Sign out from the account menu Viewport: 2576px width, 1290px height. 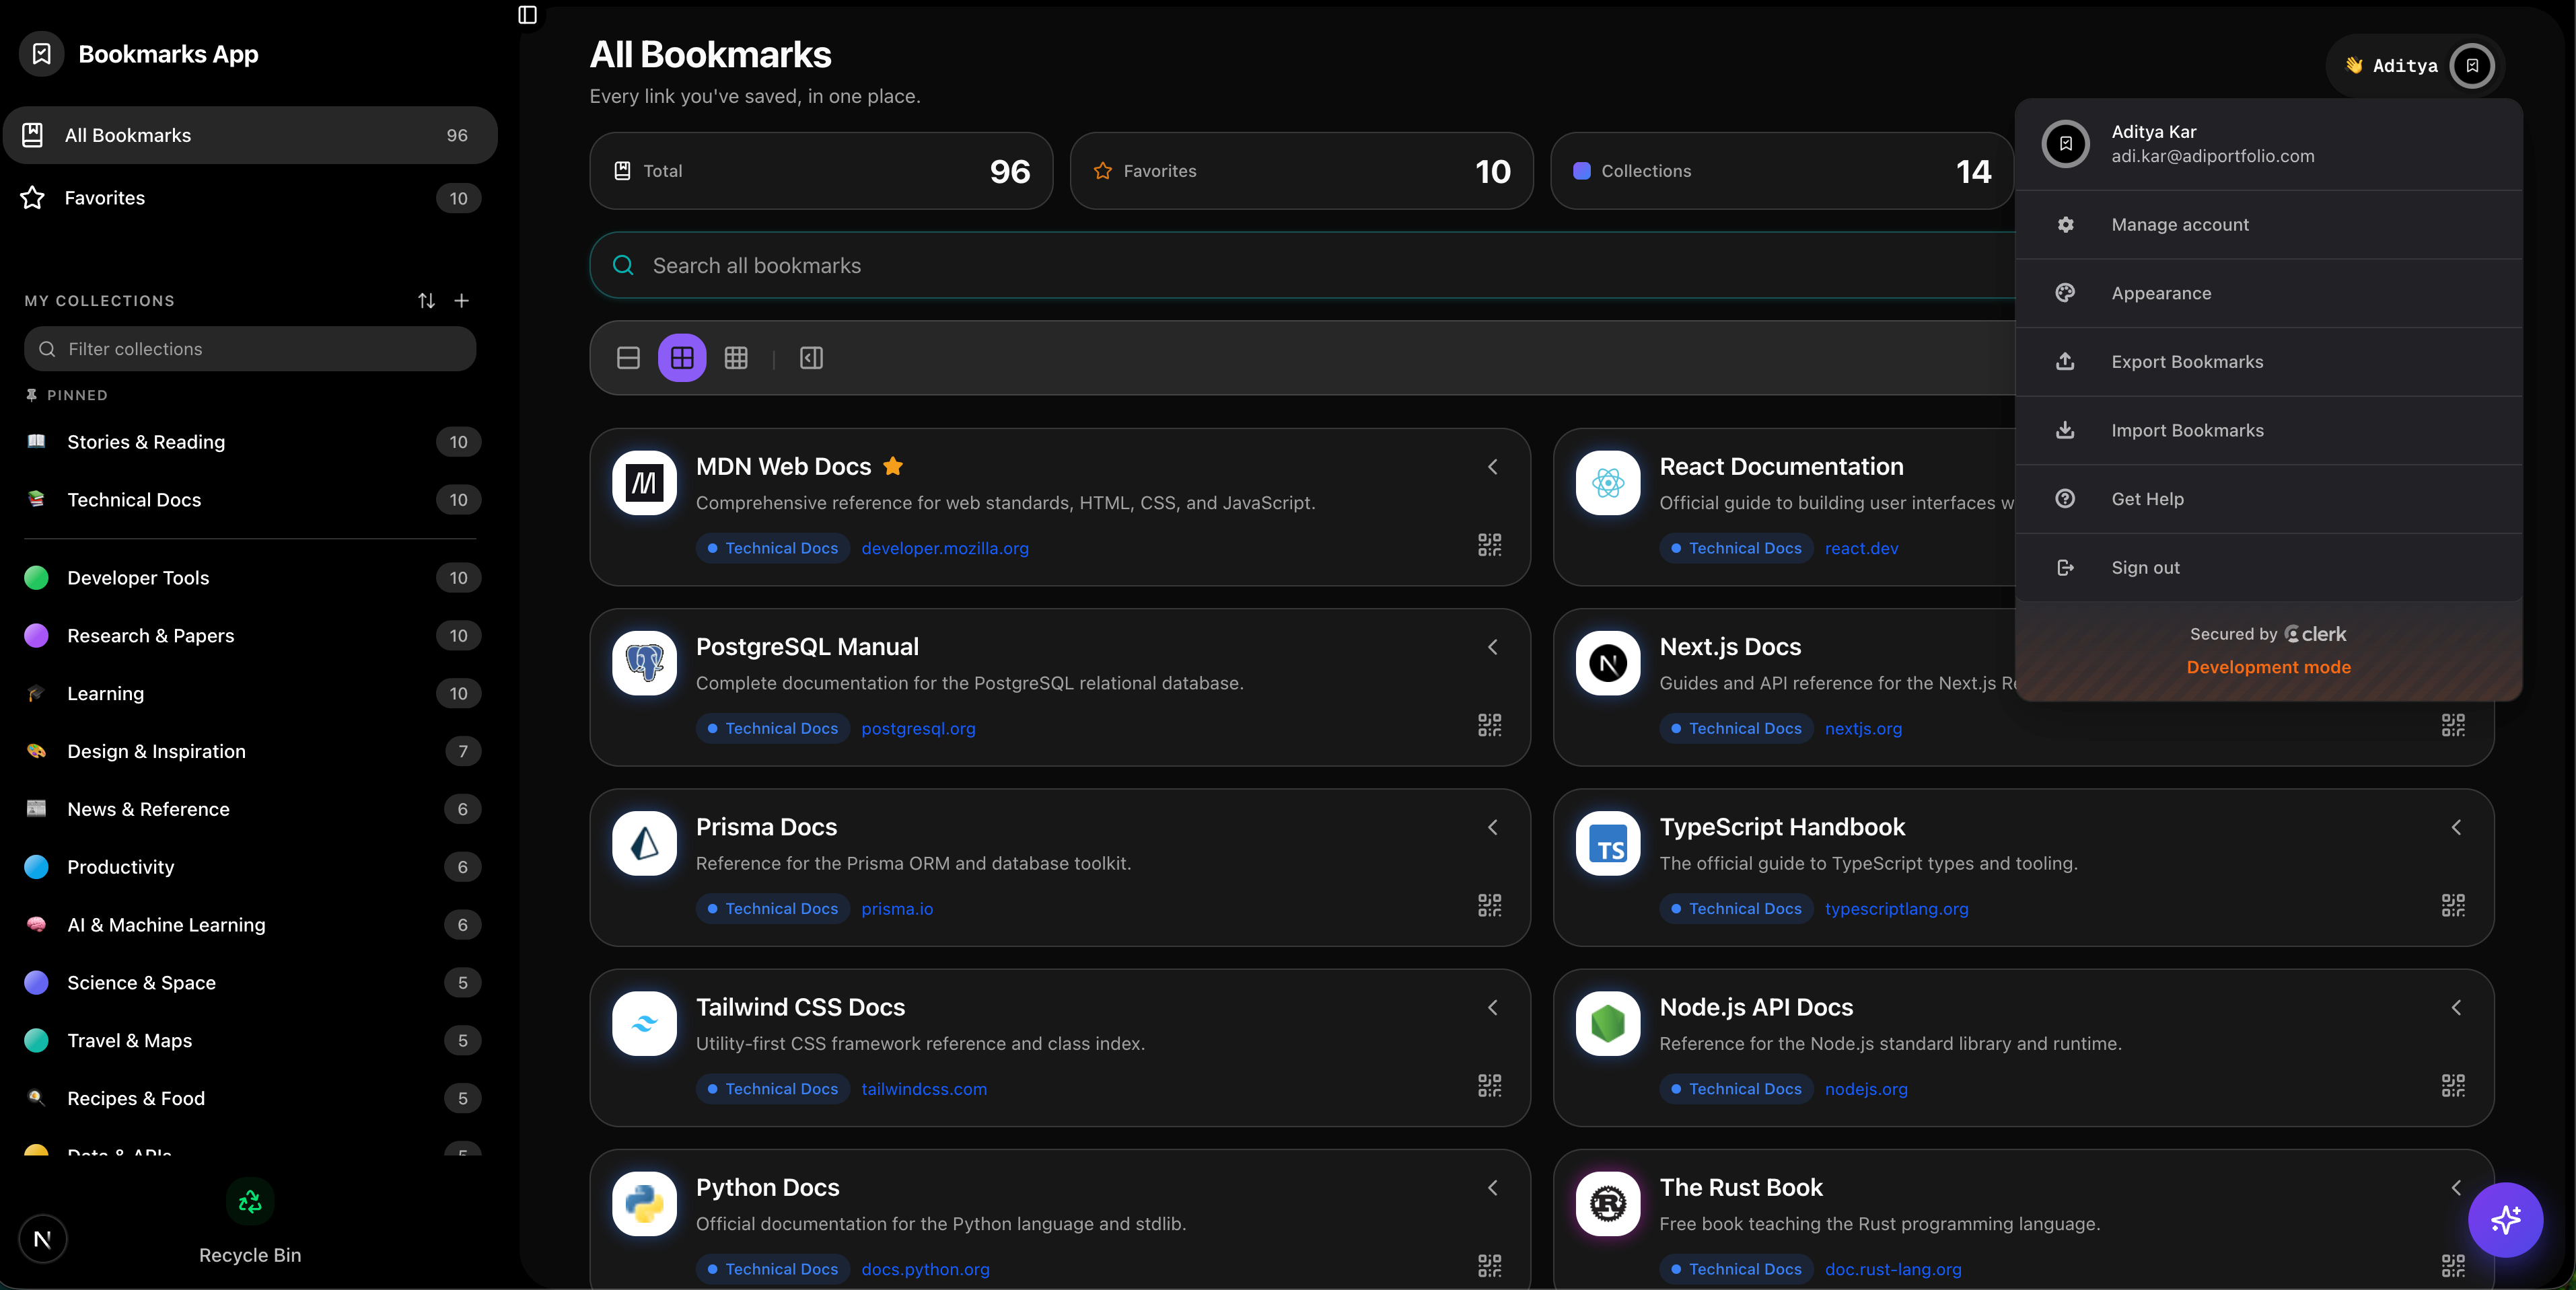coord(2268,568)
